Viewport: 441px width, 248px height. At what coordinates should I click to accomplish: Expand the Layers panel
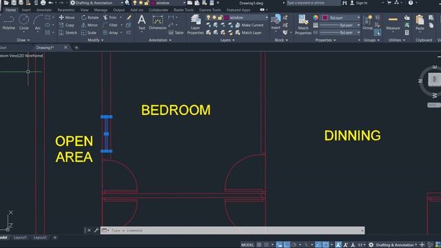coord(227,40)
